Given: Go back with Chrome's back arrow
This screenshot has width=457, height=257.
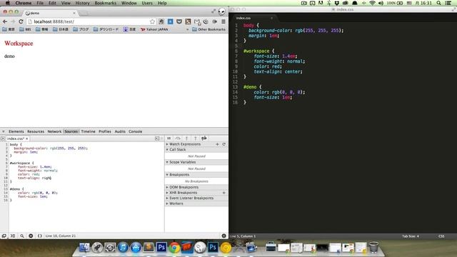Looking at the screenshot, I should (x=5, y=21).
